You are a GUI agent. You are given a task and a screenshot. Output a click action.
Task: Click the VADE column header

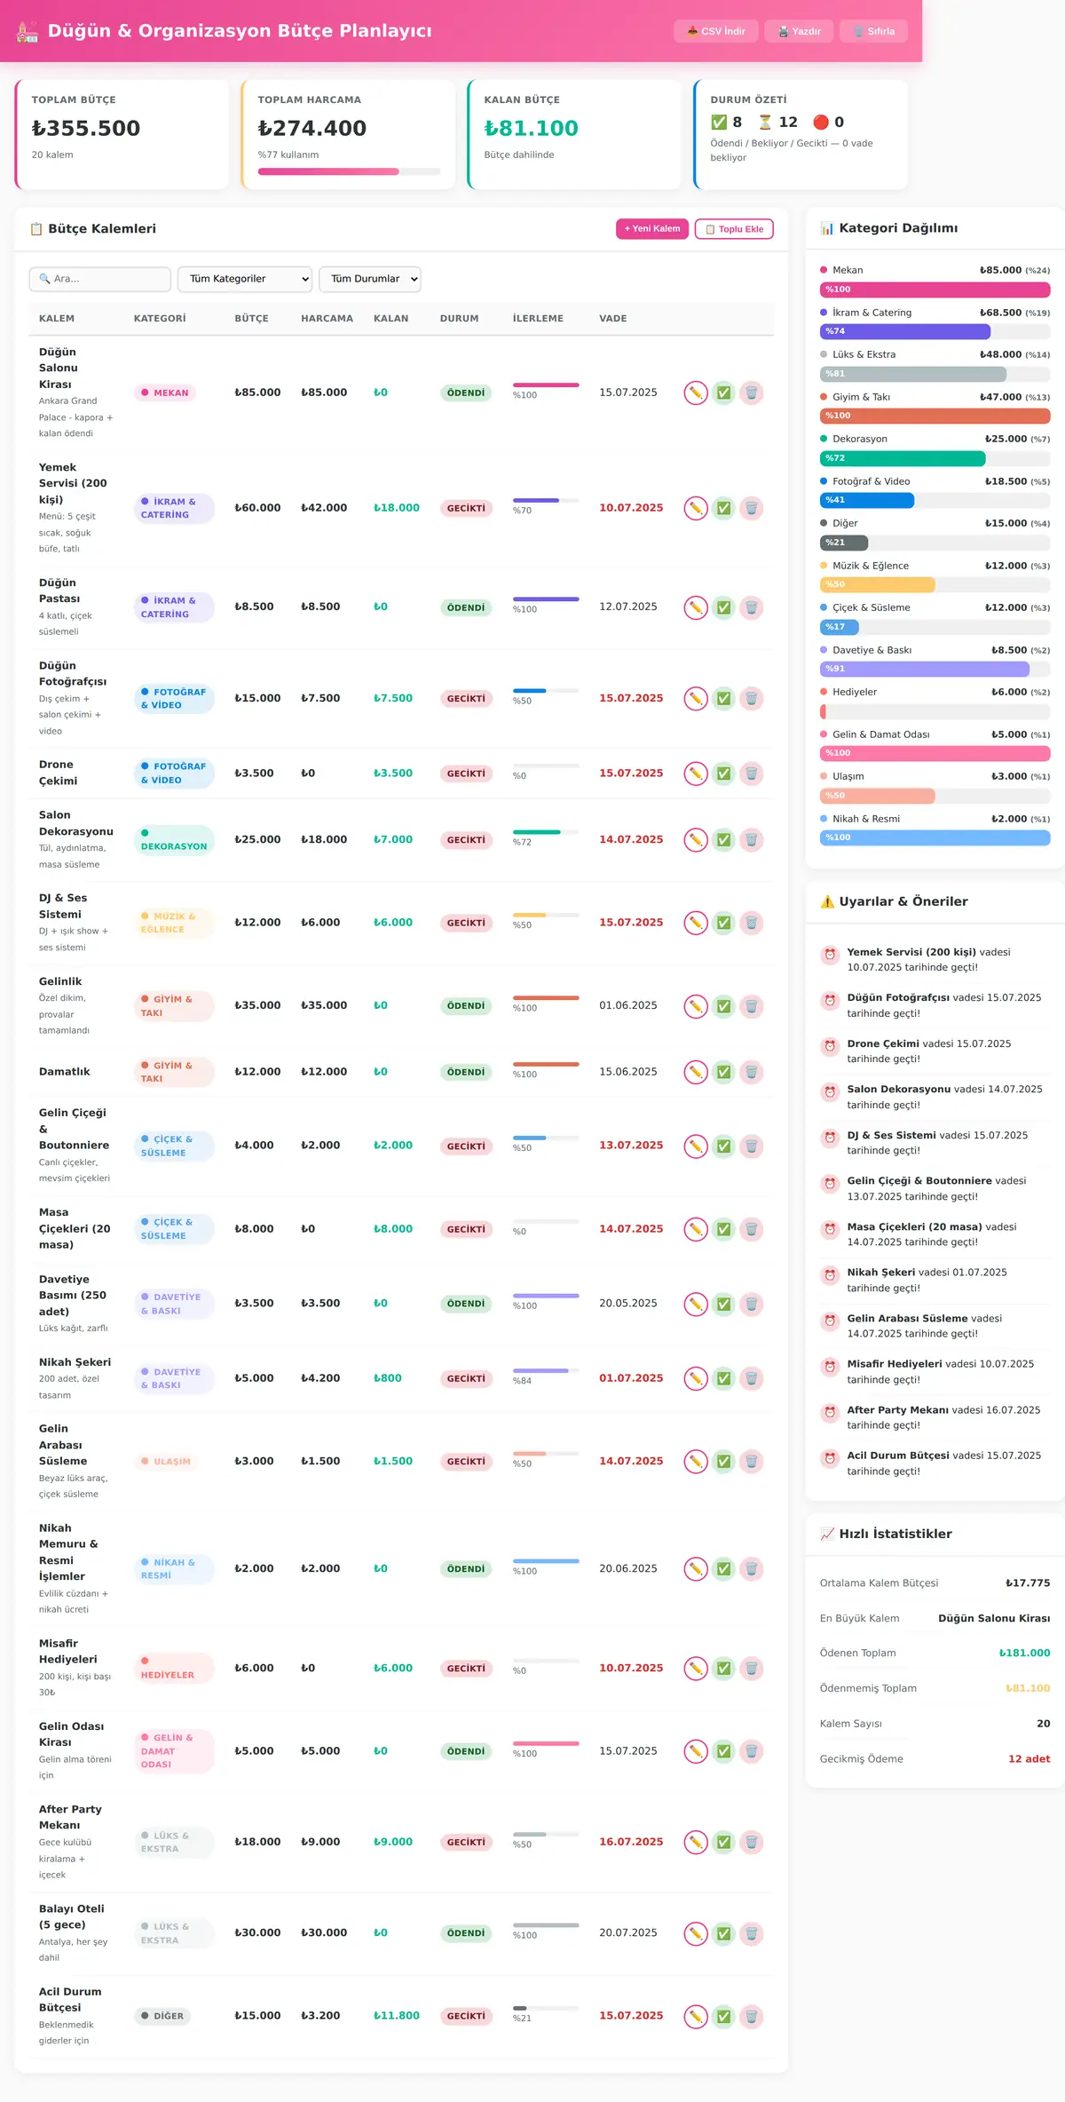coord(612,319)
